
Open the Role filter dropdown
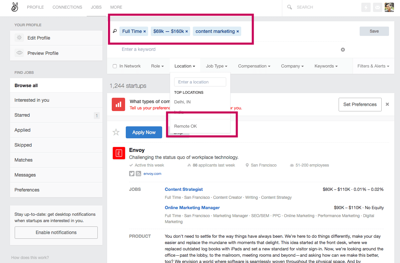tap(157, 66)
